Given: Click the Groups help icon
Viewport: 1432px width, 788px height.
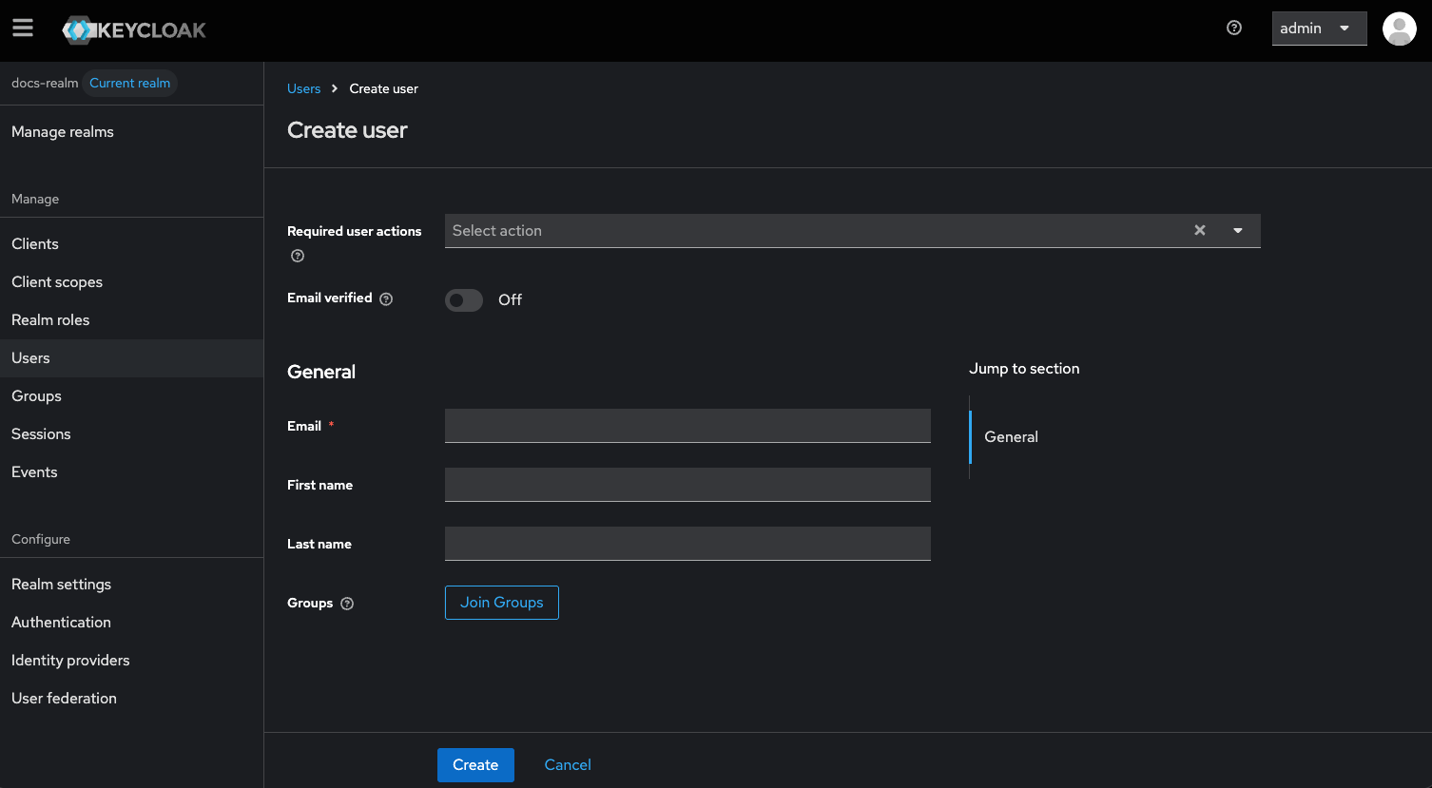Looking at the screenshot, I should (x=347, y=604).
